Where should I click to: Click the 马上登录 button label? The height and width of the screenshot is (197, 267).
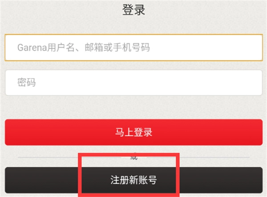click(133, 132)
